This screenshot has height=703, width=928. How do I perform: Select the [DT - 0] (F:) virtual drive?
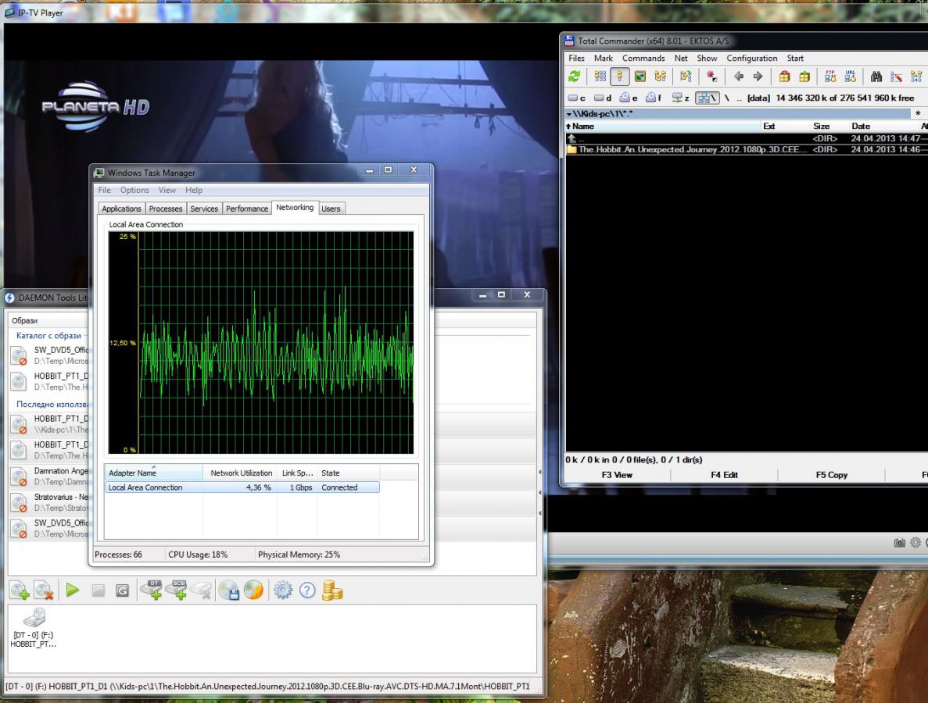click(x=34, y=628)
